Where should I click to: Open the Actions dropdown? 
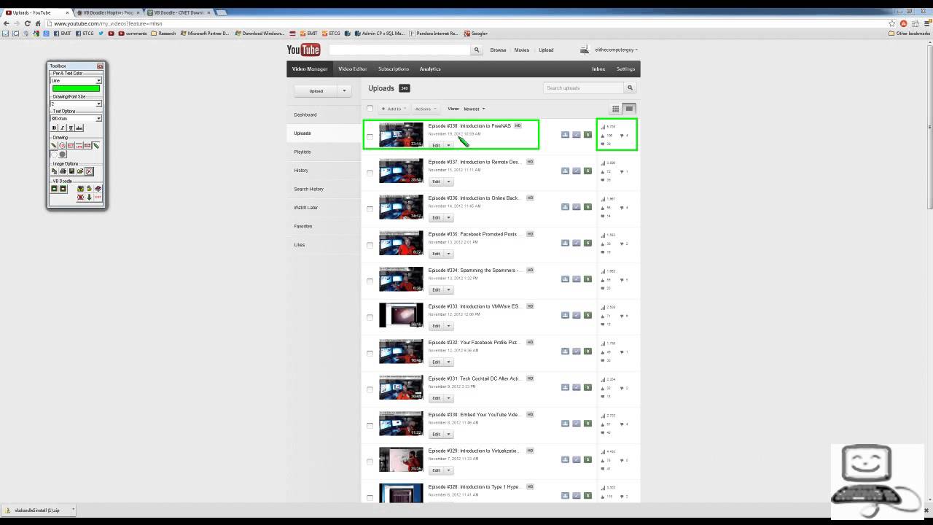coord(425,109)
